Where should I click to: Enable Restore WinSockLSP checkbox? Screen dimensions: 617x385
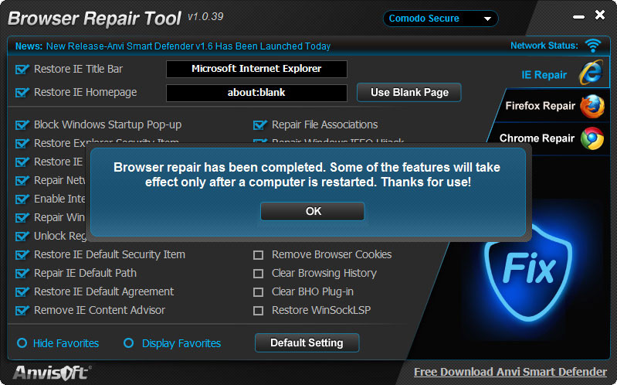[x=258, y=311]
